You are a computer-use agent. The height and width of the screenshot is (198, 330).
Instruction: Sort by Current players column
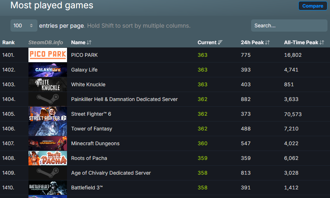tap(210, 42)
